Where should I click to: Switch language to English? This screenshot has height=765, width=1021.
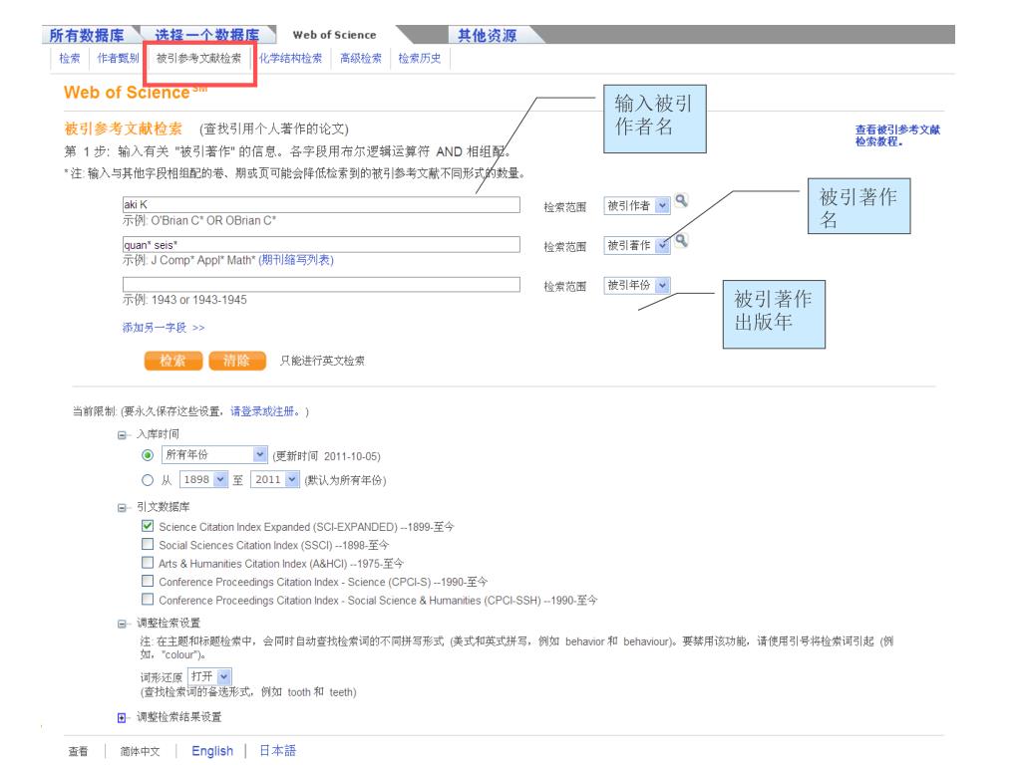point(212,751)
